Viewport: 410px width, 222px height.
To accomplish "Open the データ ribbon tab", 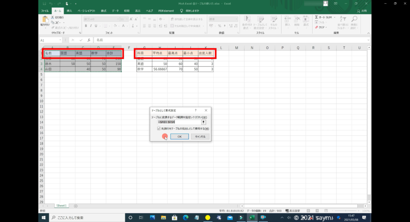I will tap(115, 11).
